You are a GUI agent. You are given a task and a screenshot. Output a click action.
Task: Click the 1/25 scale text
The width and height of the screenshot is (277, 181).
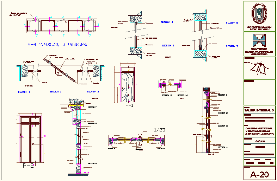(x=159, y=130)
